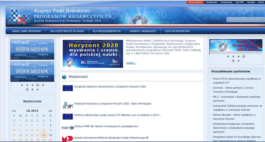Open JAK UCZESTNICZYĆ W H2020 menu
The image size is (265, 142).
tap(67, 31)
